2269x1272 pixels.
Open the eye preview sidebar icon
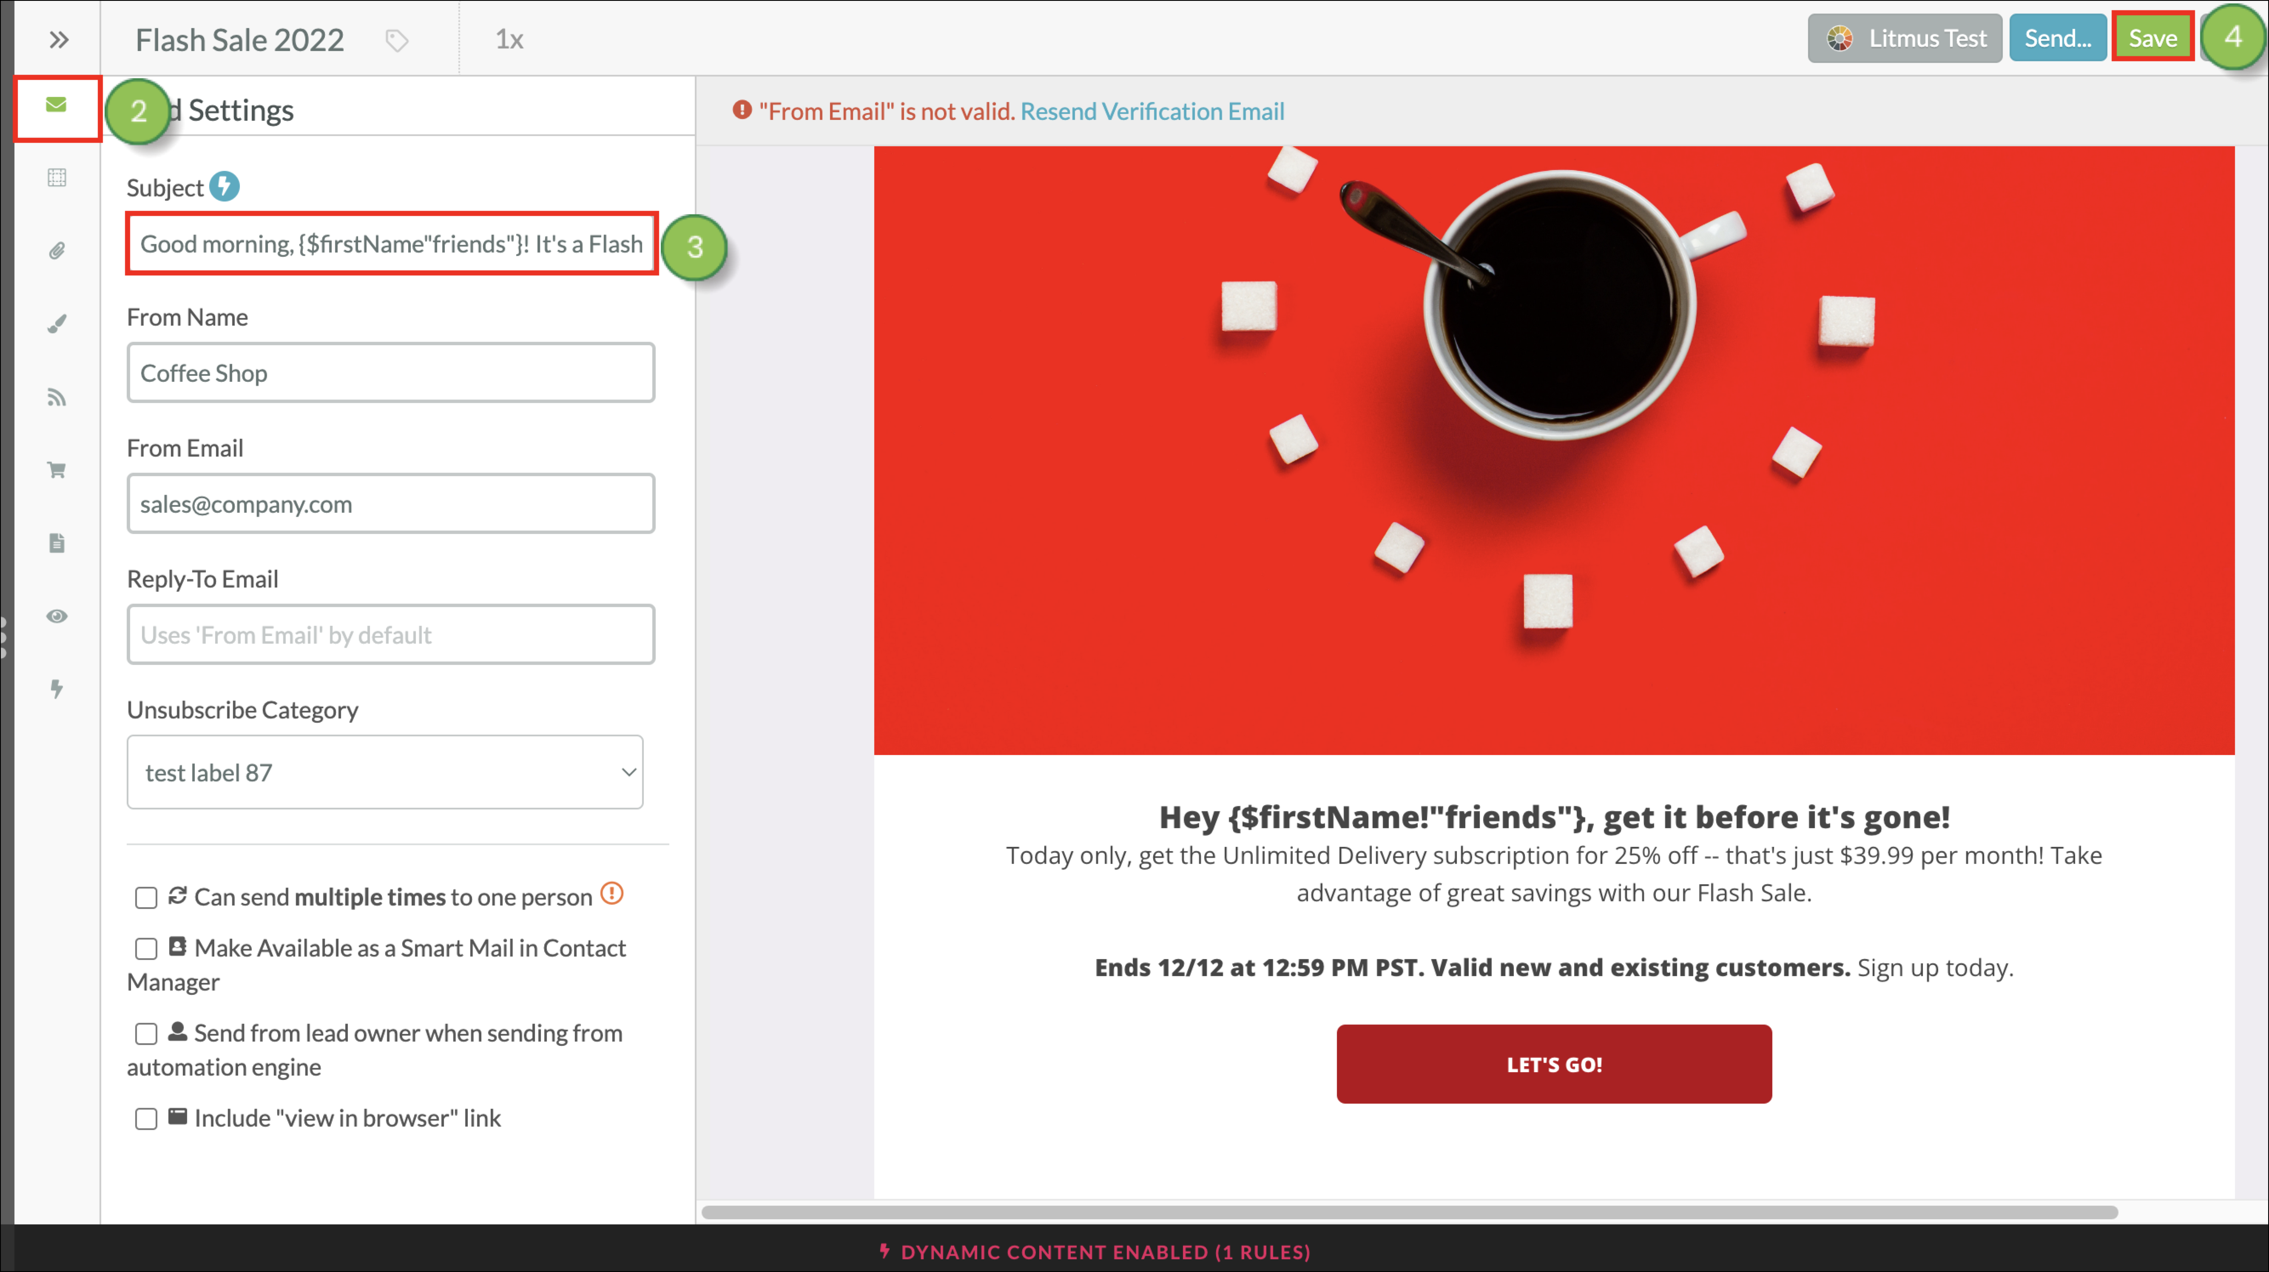coord(57,616)
